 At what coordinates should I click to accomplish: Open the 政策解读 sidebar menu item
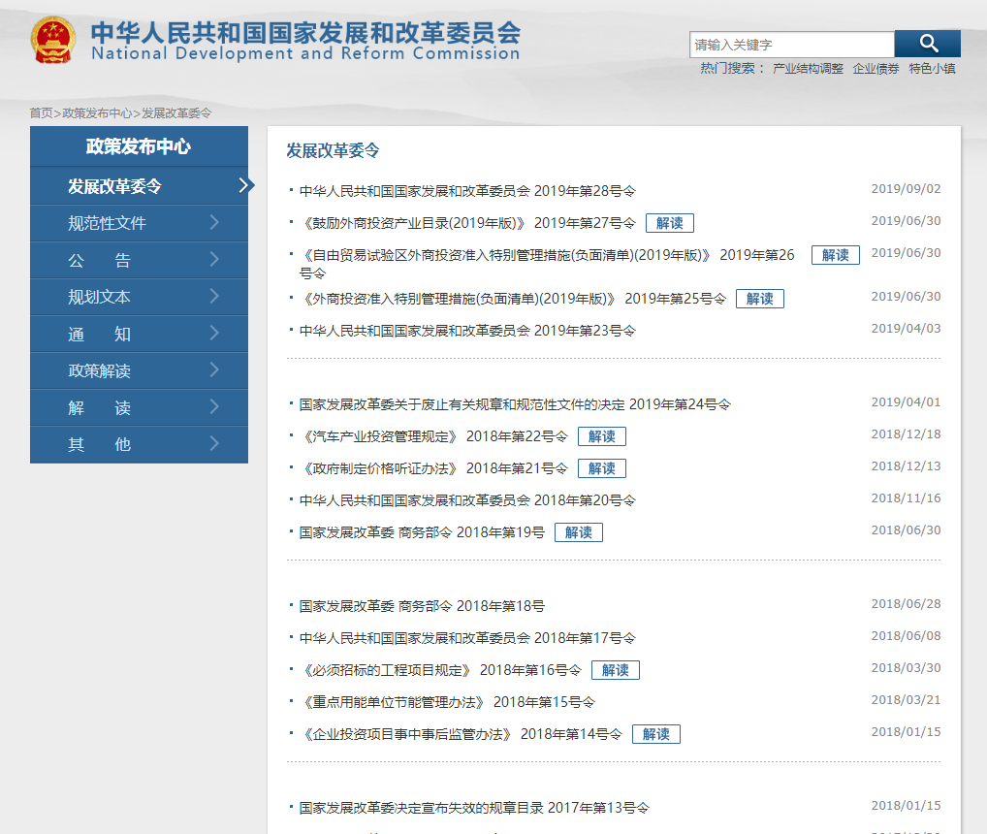pyautogui.click(x=100, y=371)
